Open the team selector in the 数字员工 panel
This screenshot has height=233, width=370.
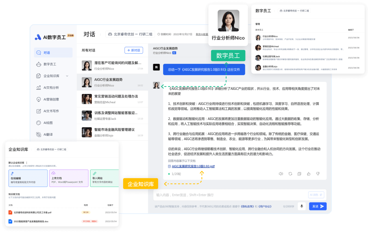[x=295, y=11]
